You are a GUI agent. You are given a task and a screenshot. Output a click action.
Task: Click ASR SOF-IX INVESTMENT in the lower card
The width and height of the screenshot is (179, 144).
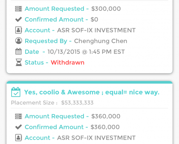pos(96,138)
